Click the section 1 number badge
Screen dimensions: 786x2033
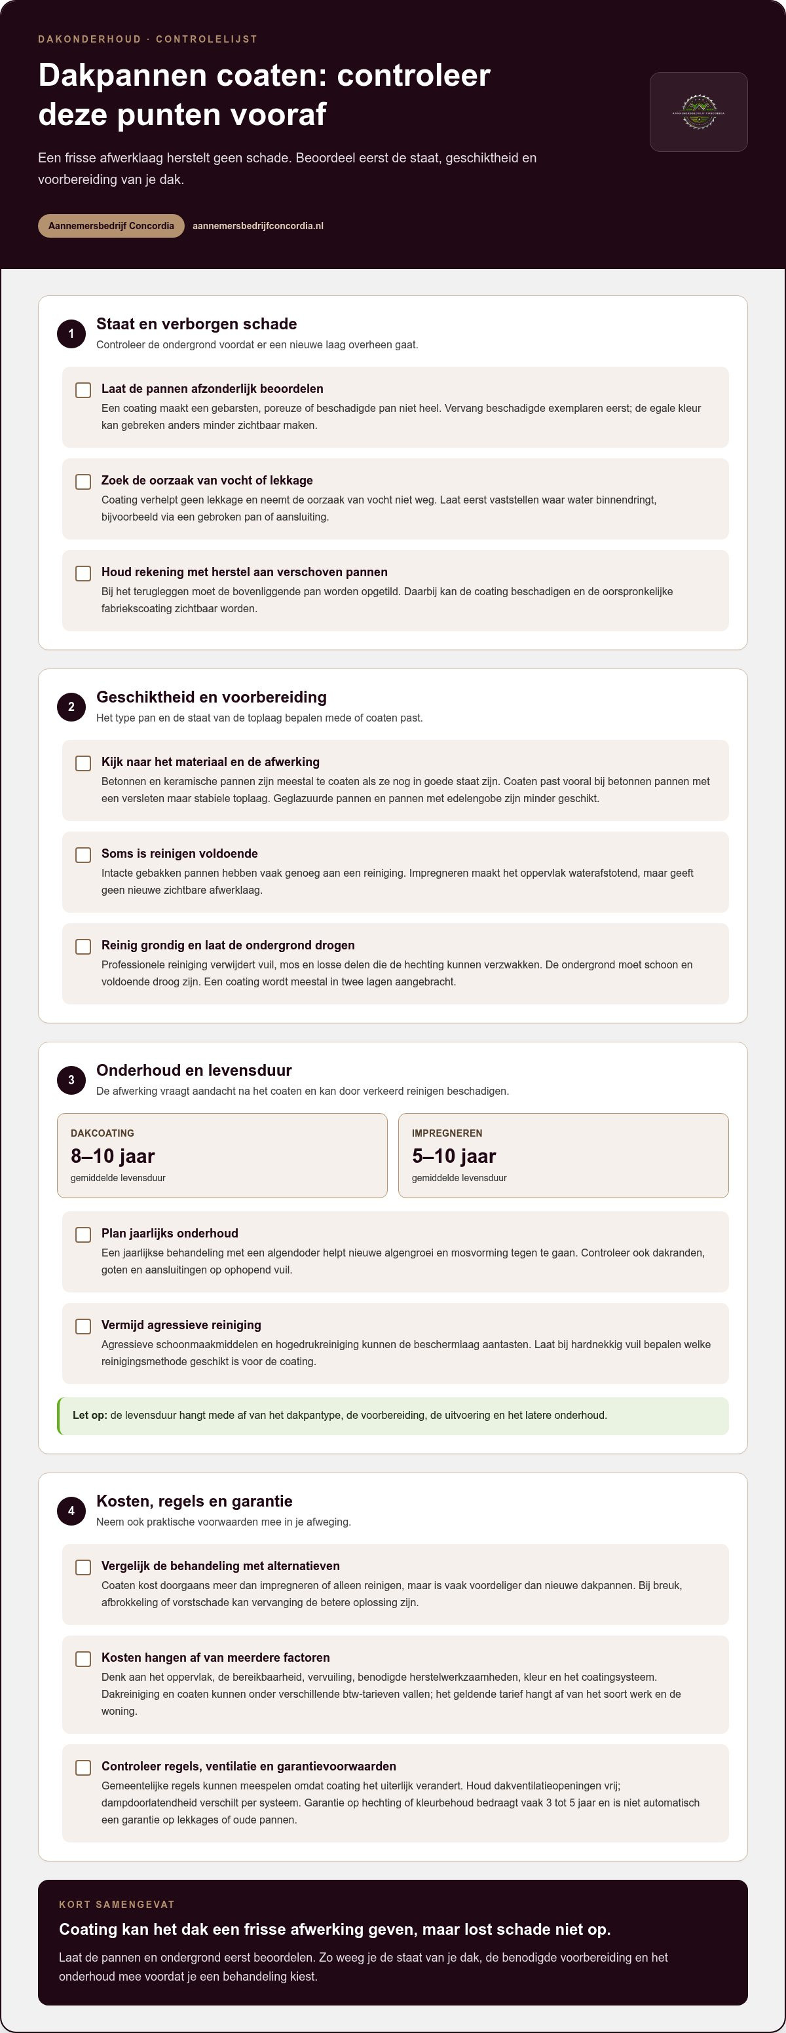coord(71,334)
